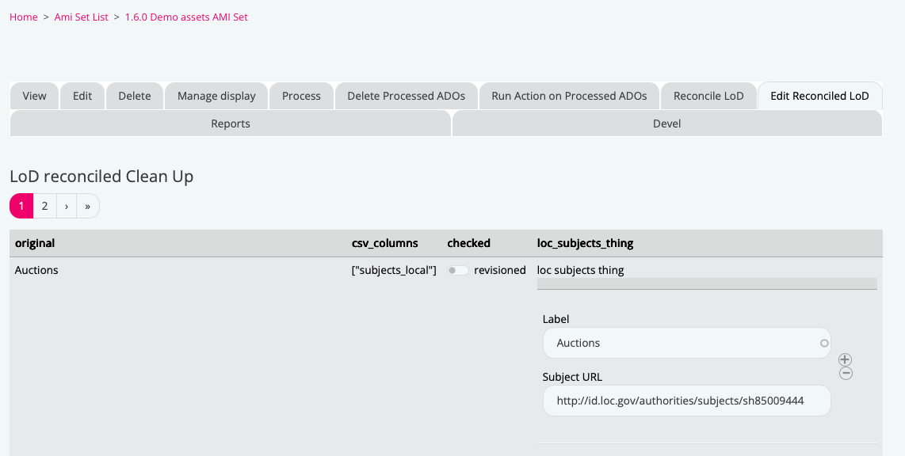Go to next page arrow in pager
Image resolution: width=905 pixels, height=456 pixels.
pos(67,206)
